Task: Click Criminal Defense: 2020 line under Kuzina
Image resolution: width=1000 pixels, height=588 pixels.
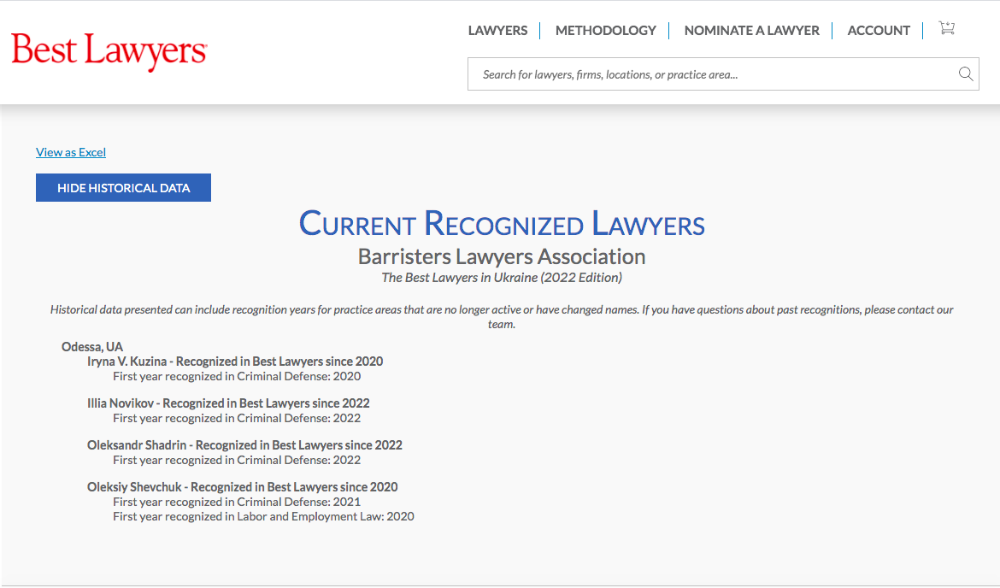Action: click(237, 376)
